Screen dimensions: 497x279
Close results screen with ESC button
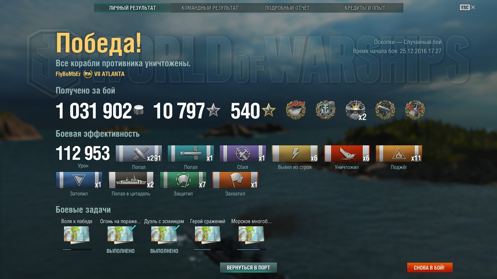[x=467, y=7]
